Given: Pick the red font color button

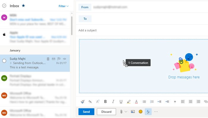Looking at the screenshot, I should 136,102.
